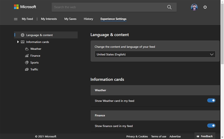Click the Finance section header
This screenshot has height=139, width=224.
(155, 115)
